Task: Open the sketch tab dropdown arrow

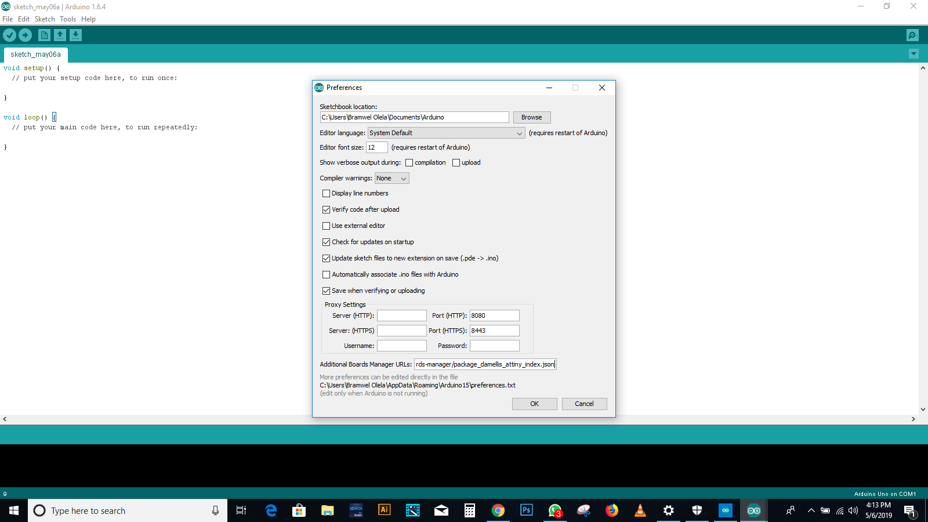Action: 913,54
